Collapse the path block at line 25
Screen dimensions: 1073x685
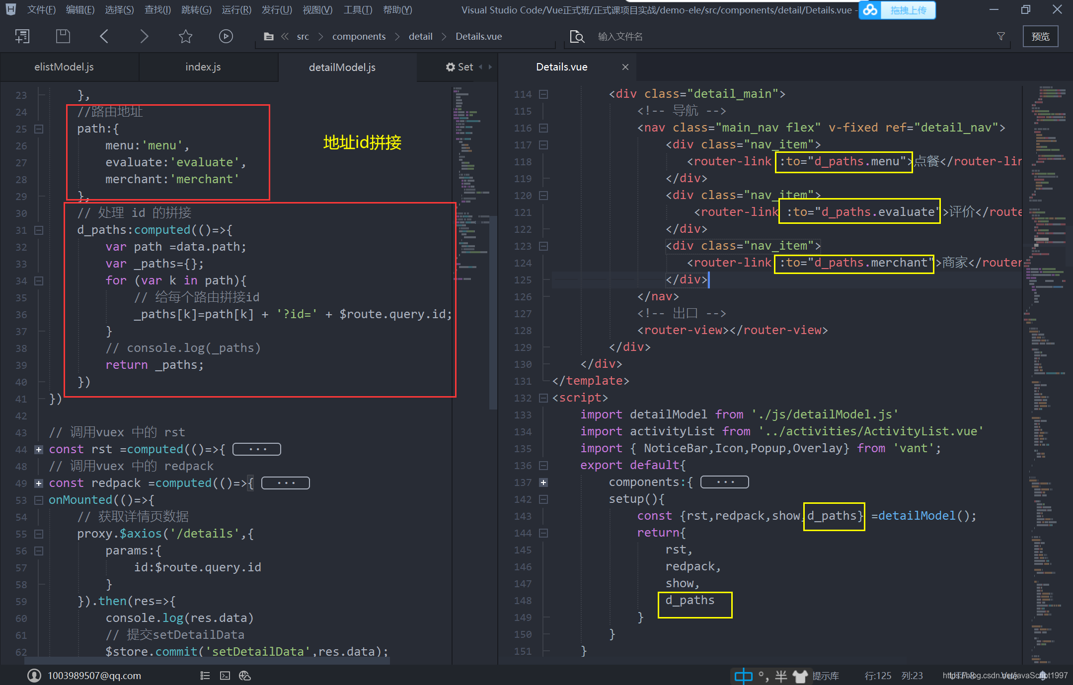[x=39, y=129]
